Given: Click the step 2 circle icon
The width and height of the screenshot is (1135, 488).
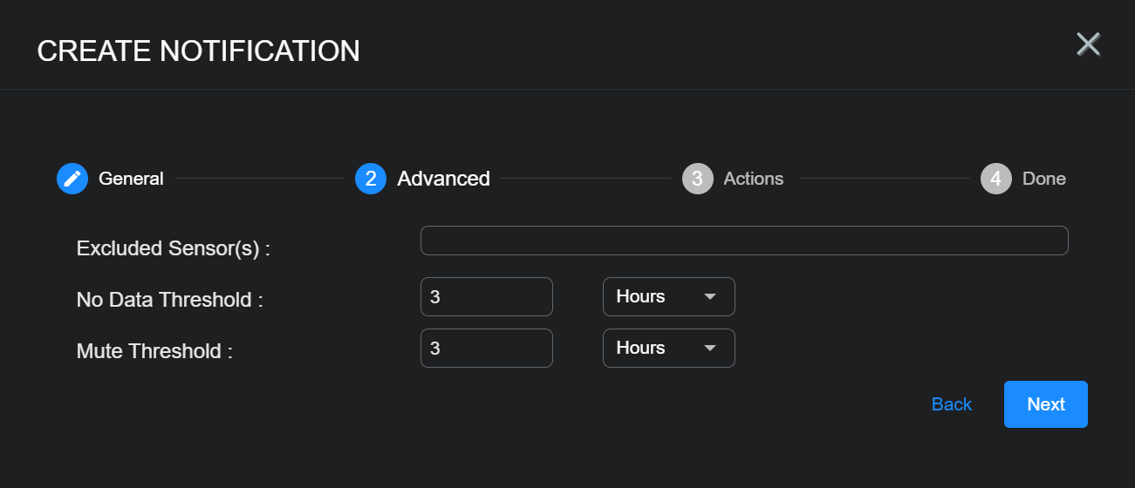Looking at the screenshot, I should (371, 179).
